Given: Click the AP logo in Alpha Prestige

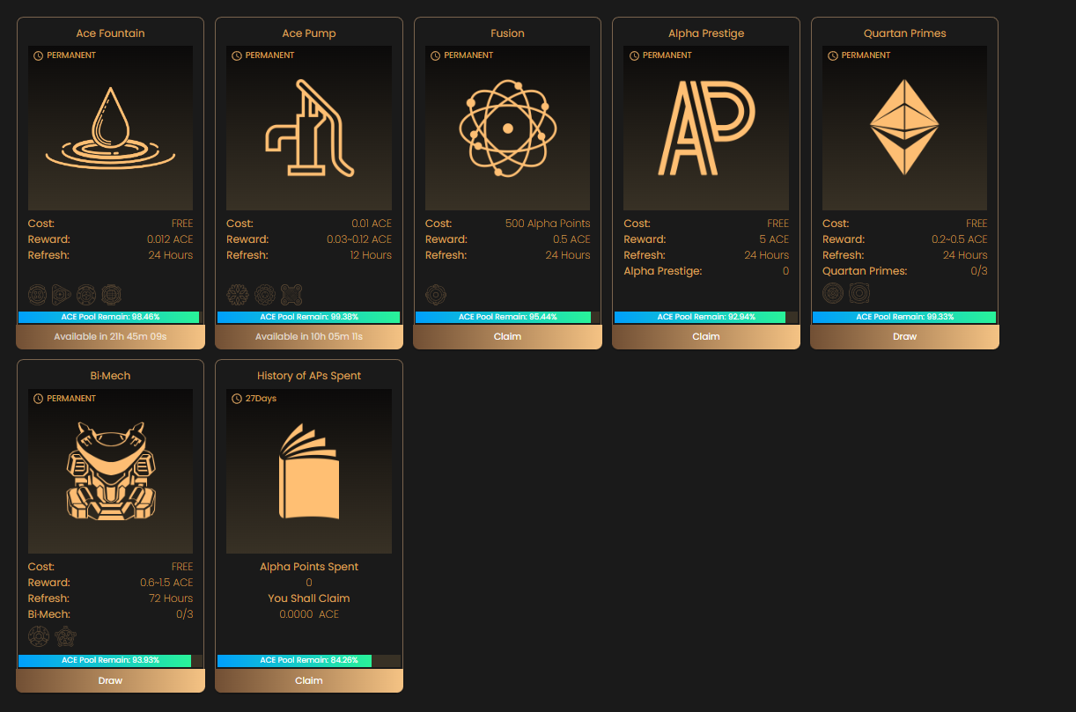Looking at the screenshot, I should click(706, 128).
